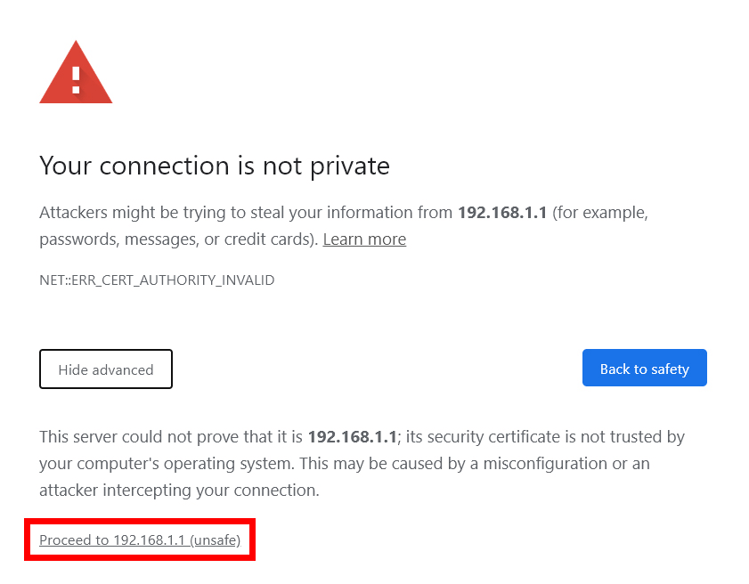Collapse details with Hide advanced button
The image size is (749, 584).
tap(106, 369)
